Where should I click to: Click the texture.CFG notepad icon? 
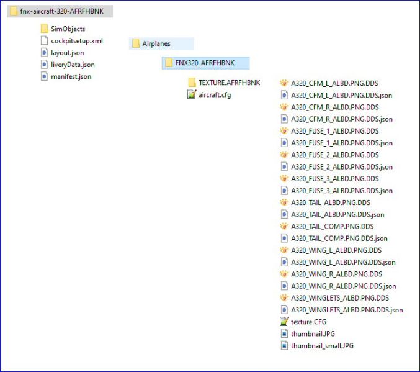[x=284, y=322]
